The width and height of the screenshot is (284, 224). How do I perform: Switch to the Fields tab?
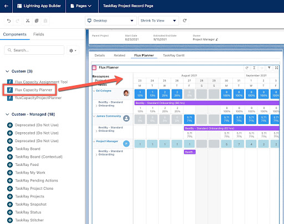coord(39,34)
